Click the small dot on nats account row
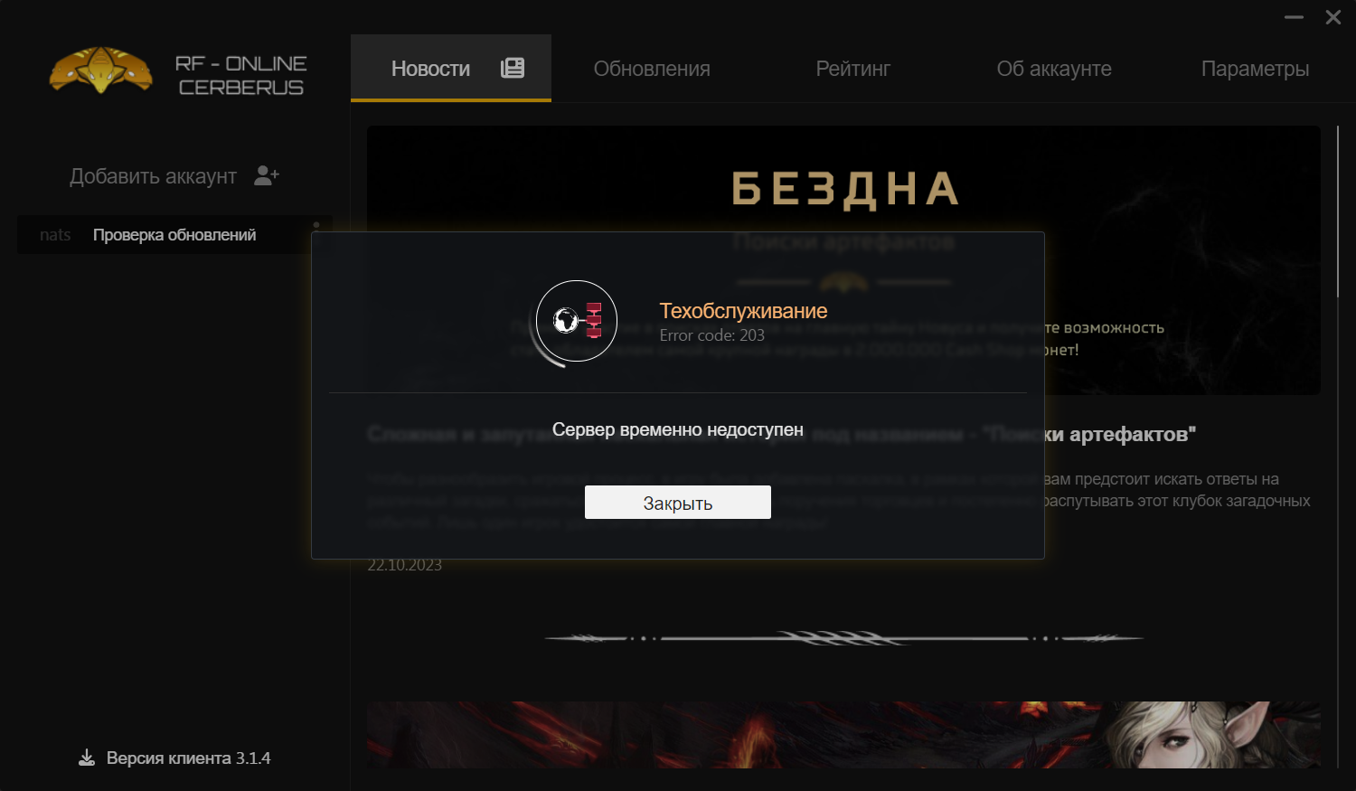1356x791 pixels. (x=316, y=224)
